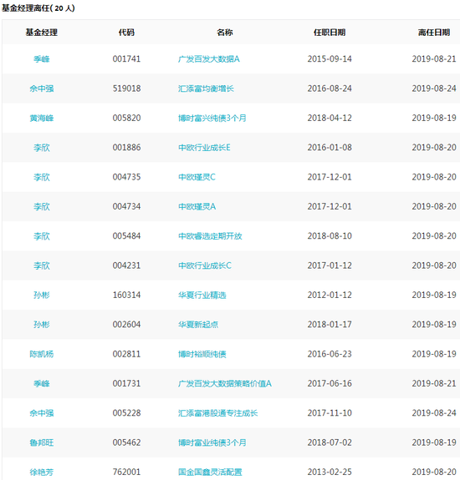The width and height of the screenshot is (460, 480).
Task: Select fund code 005484
Action: coord(126,236)
